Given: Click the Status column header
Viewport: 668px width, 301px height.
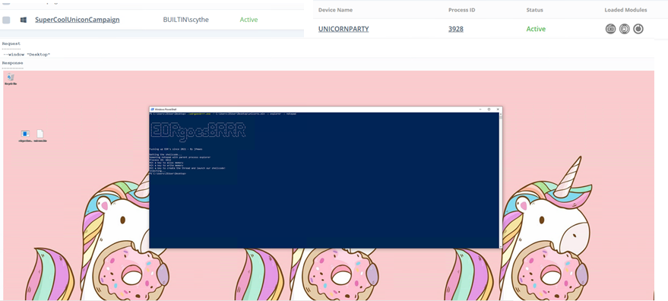Looking at the screenshot, I should coord(535,10).
